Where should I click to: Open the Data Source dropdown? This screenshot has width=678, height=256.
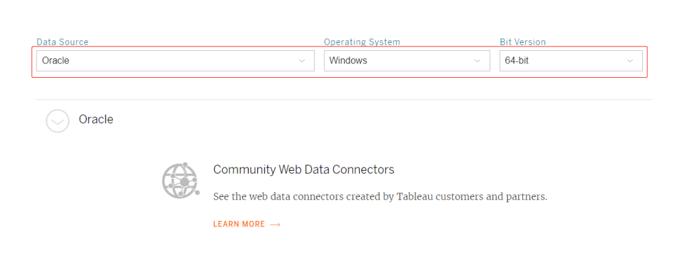(175, 61)
